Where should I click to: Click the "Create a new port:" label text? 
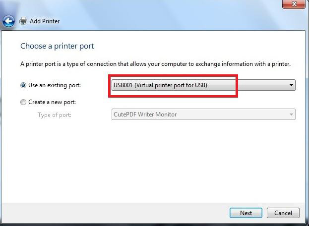[x=52, y=102]
